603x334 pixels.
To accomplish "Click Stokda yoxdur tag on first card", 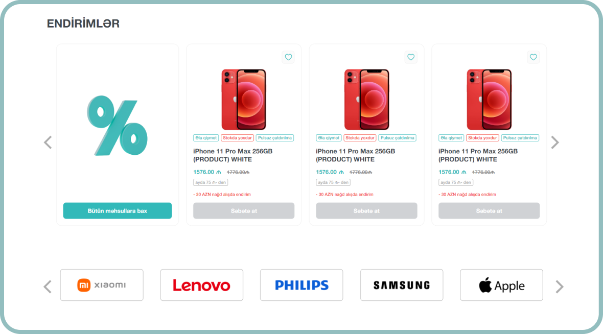I will [237, 137].
